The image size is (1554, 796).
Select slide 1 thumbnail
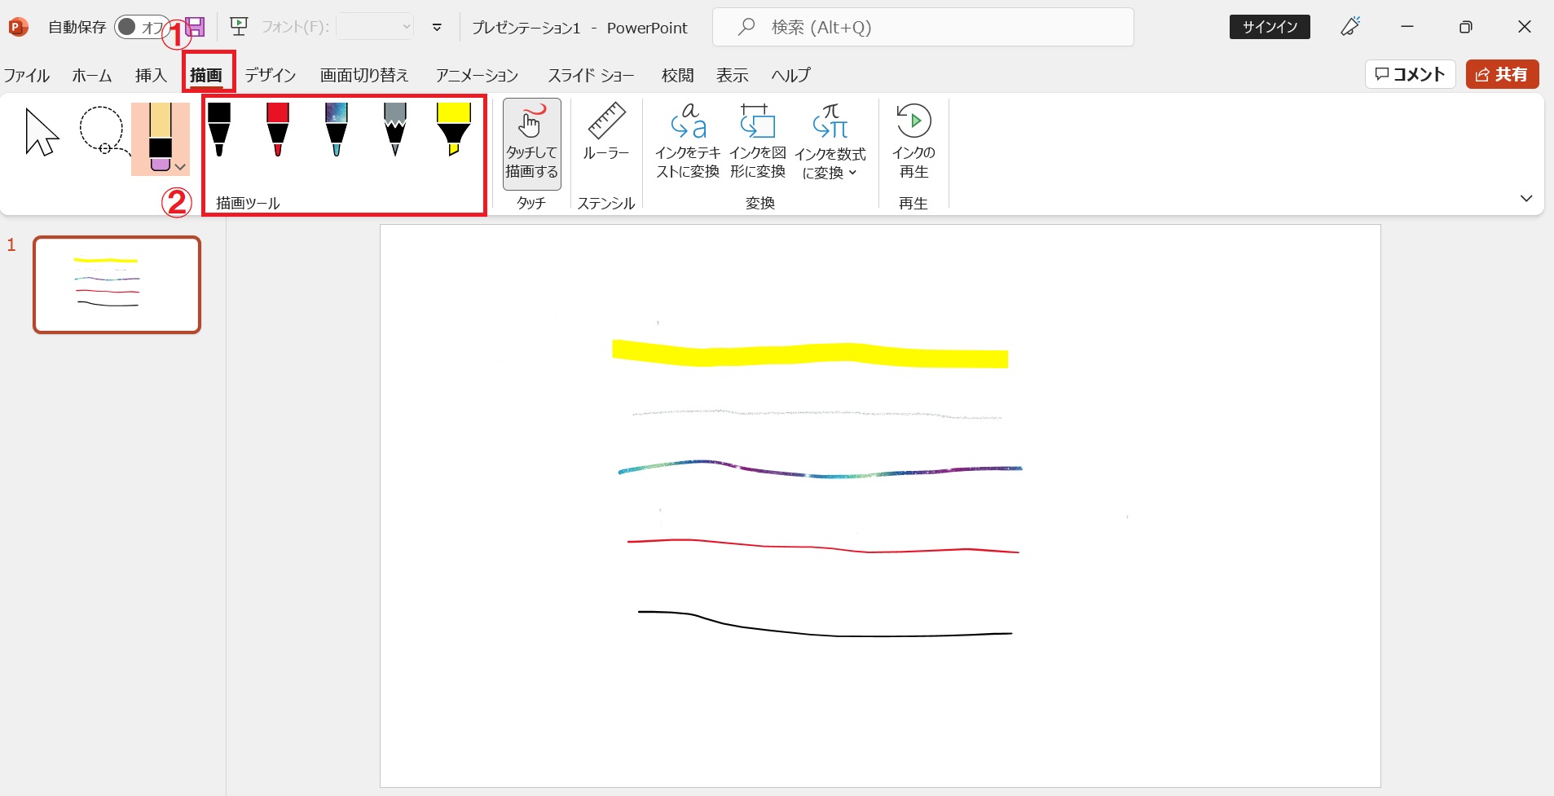tap(117, 284)
